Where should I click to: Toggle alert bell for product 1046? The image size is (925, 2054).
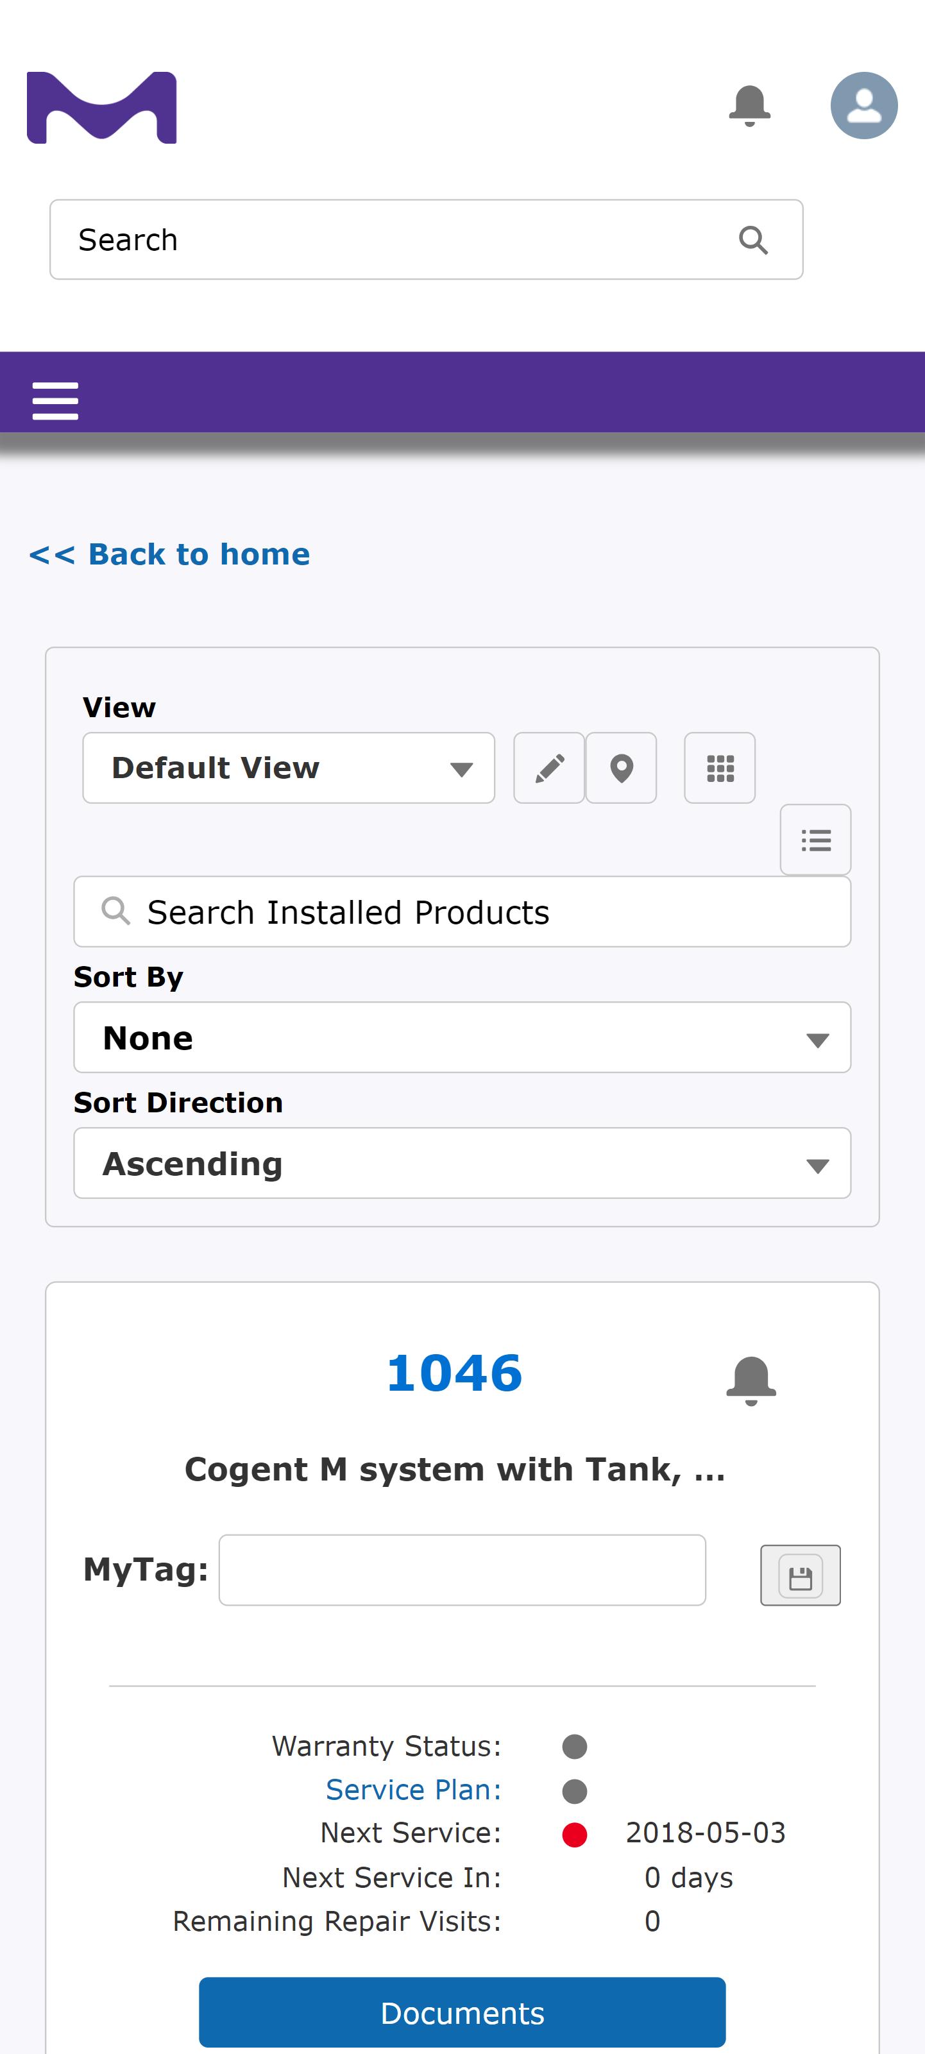(751, 1380)
